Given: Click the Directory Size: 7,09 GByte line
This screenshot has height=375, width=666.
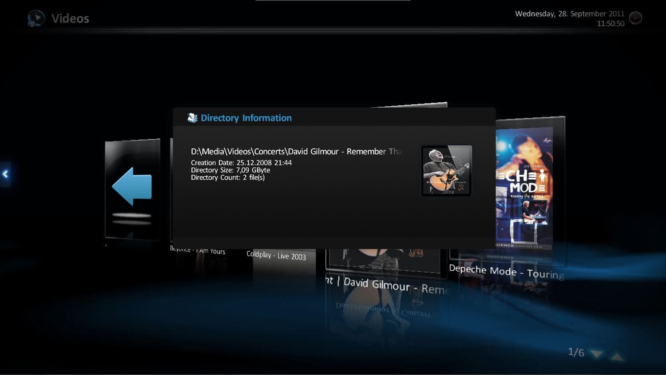Looking at the screenshot, I should pos(231,170).
